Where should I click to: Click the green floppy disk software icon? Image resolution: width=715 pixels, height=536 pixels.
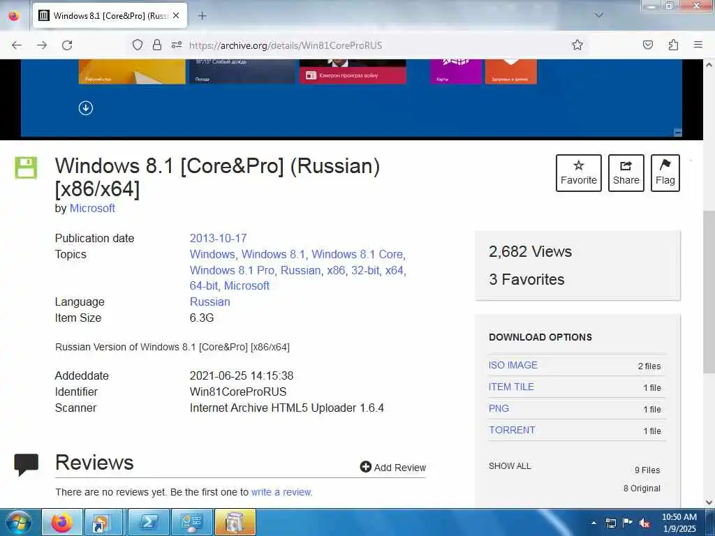tap(26, 167)
